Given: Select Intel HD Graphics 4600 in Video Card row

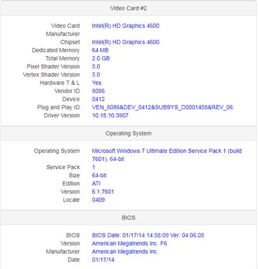Looking at the screenshot, I should (126, 26).
